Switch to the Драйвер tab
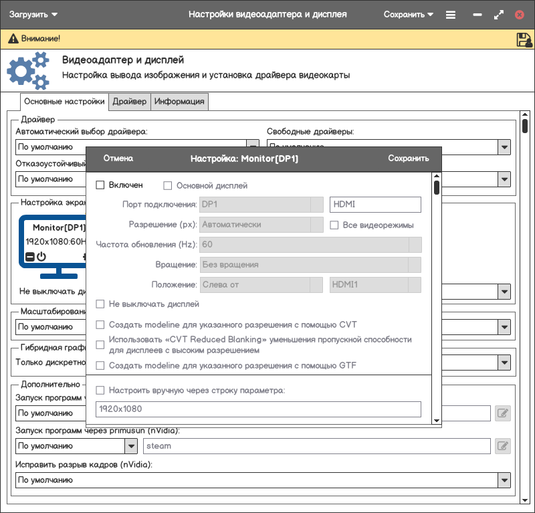This screenshot has width=535, height=513. pyautogui.click(x=129, y=102)
